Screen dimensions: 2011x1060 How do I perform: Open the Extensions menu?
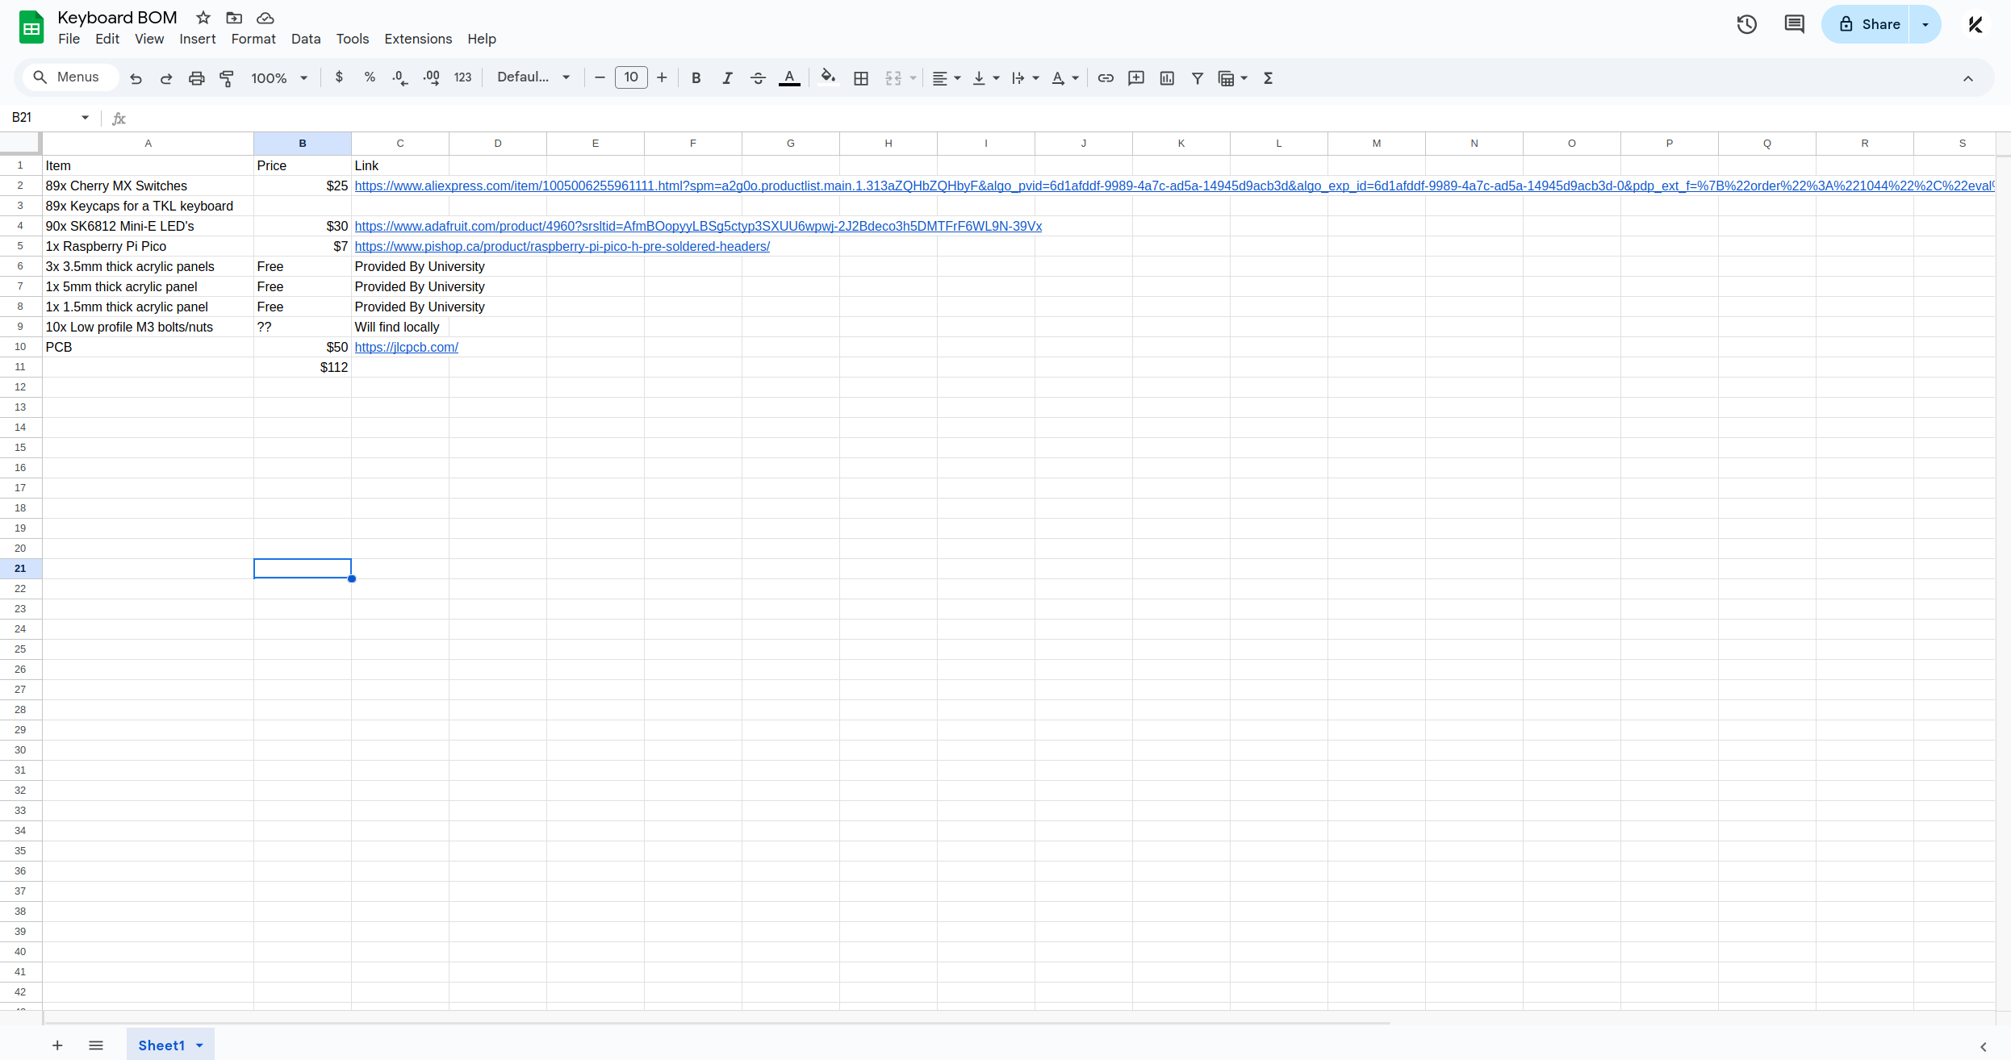(417, 39)
